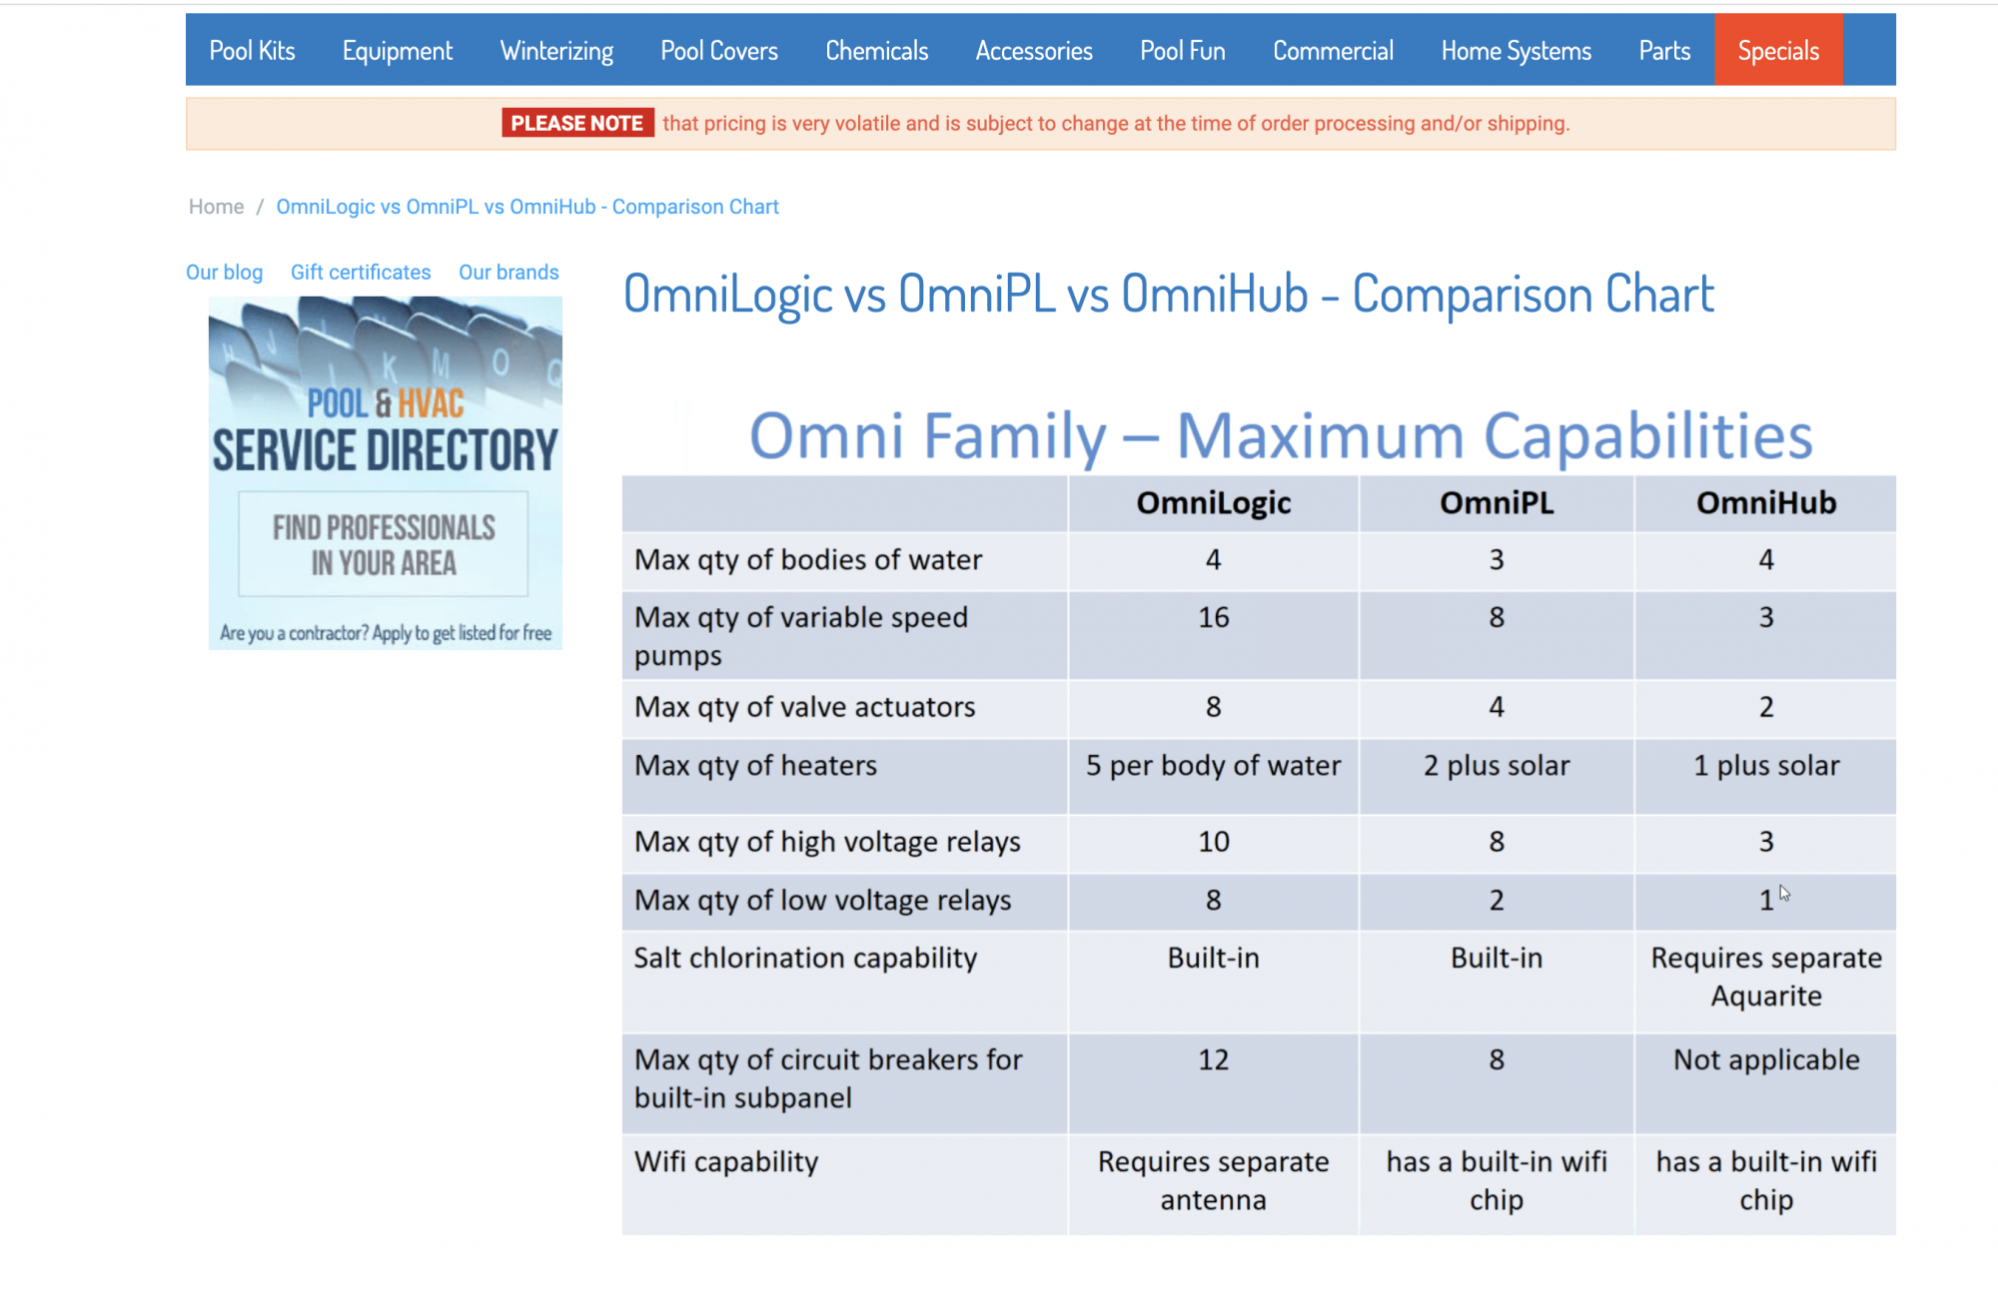The width and height of the screenshot is (1998, 1295).
Task: Click the 'Not applicable' cell
Action: 1766,1059
